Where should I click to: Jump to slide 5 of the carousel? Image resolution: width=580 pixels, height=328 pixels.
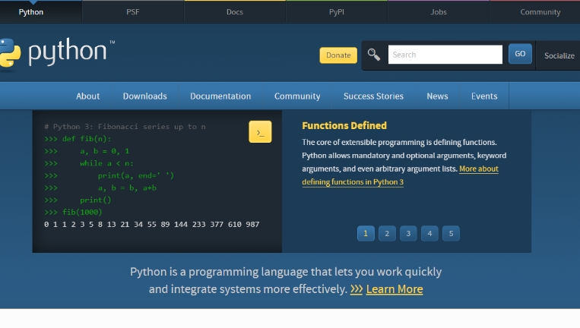coord(451,233)
